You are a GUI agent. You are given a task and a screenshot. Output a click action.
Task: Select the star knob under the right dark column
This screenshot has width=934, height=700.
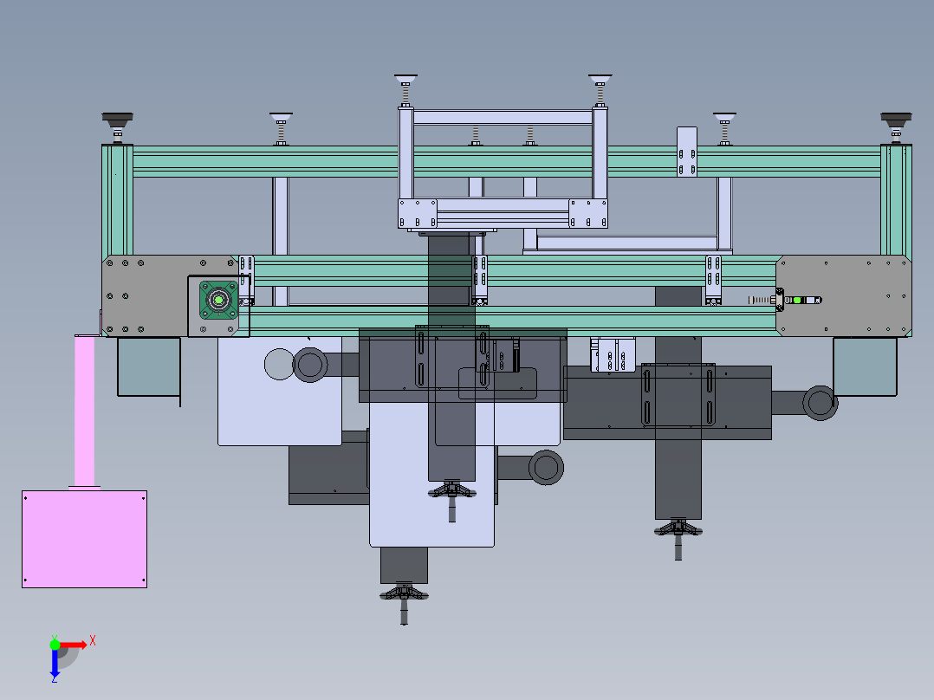click(x=678, y=539)
